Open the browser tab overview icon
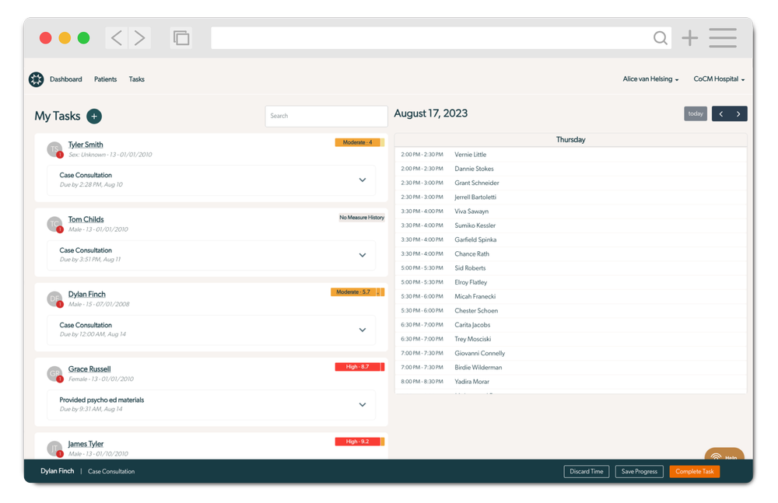Screen dimensions: 778x503 180,37
